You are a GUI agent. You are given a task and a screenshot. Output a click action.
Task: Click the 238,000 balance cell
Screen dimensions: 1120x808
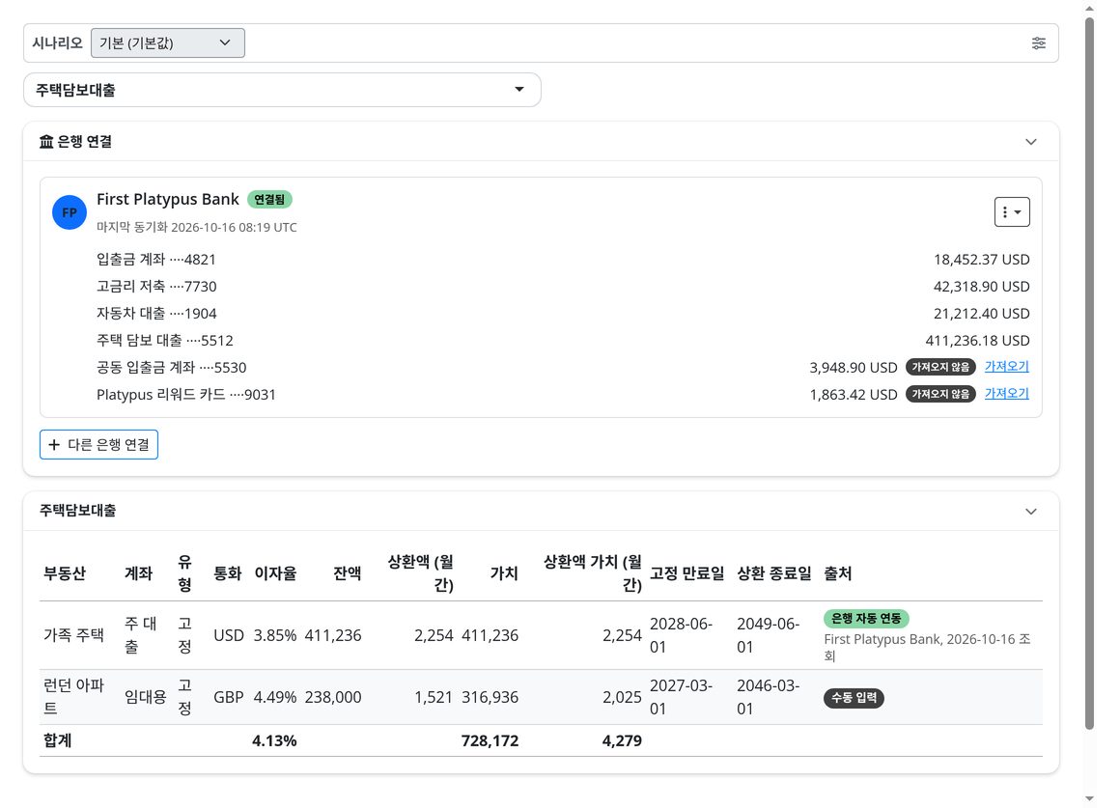333,697
